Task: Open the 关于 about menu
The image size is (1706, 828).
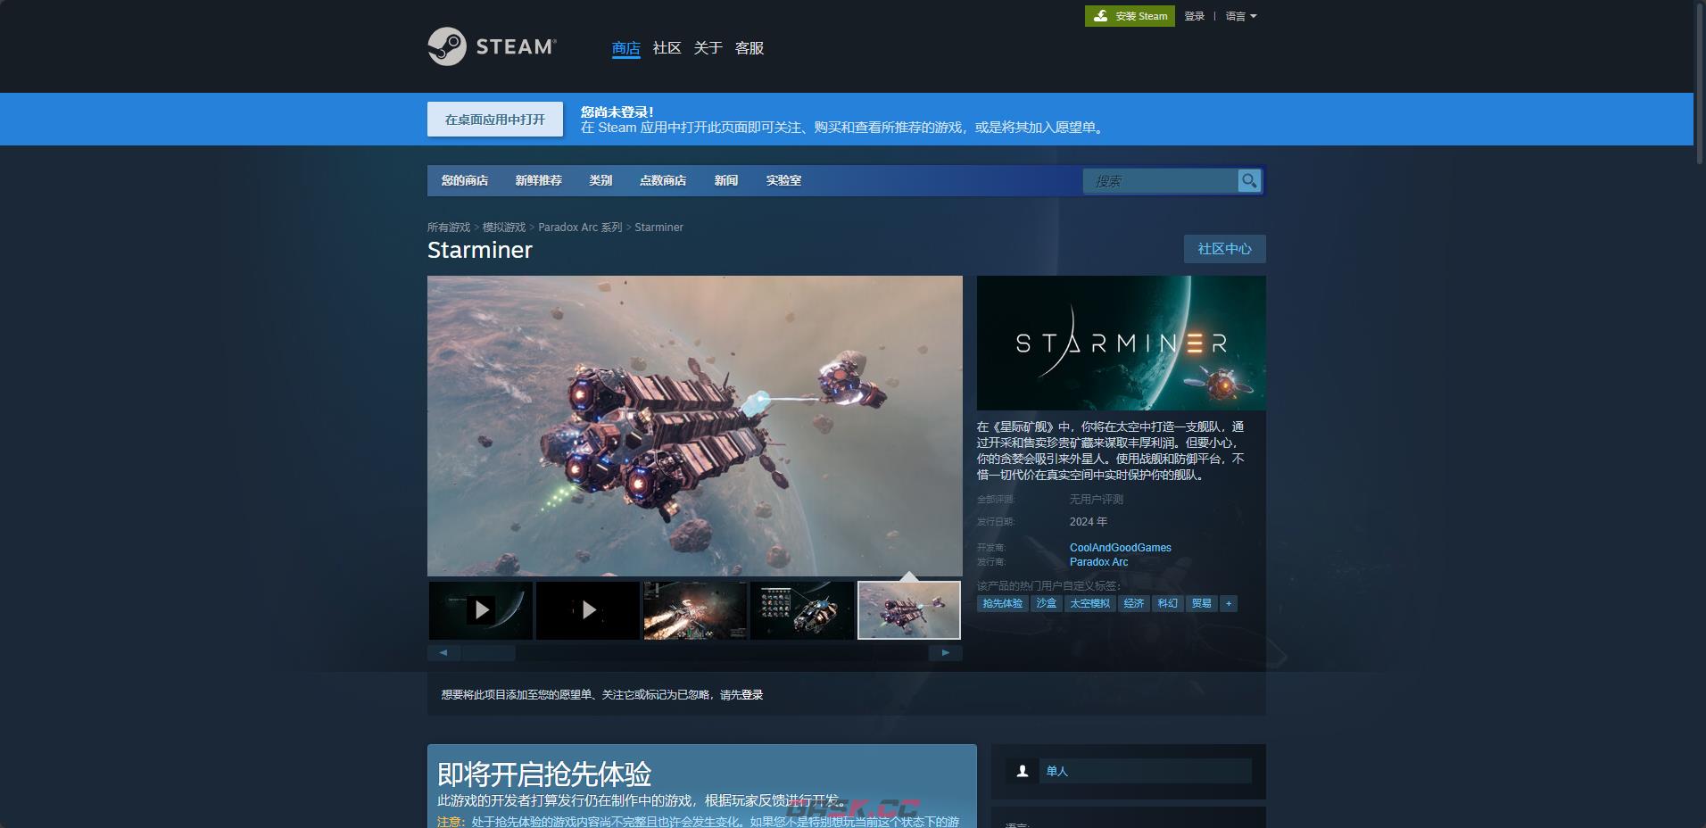Action: [x=708, y=48]
